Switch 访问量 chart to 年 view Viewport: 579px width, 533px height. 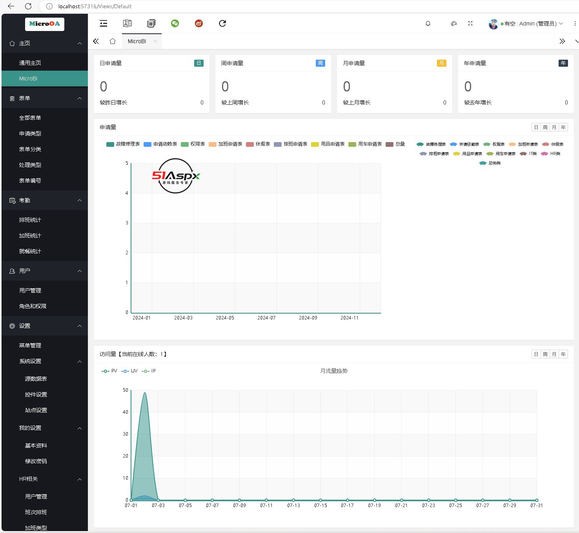point(563,354)
